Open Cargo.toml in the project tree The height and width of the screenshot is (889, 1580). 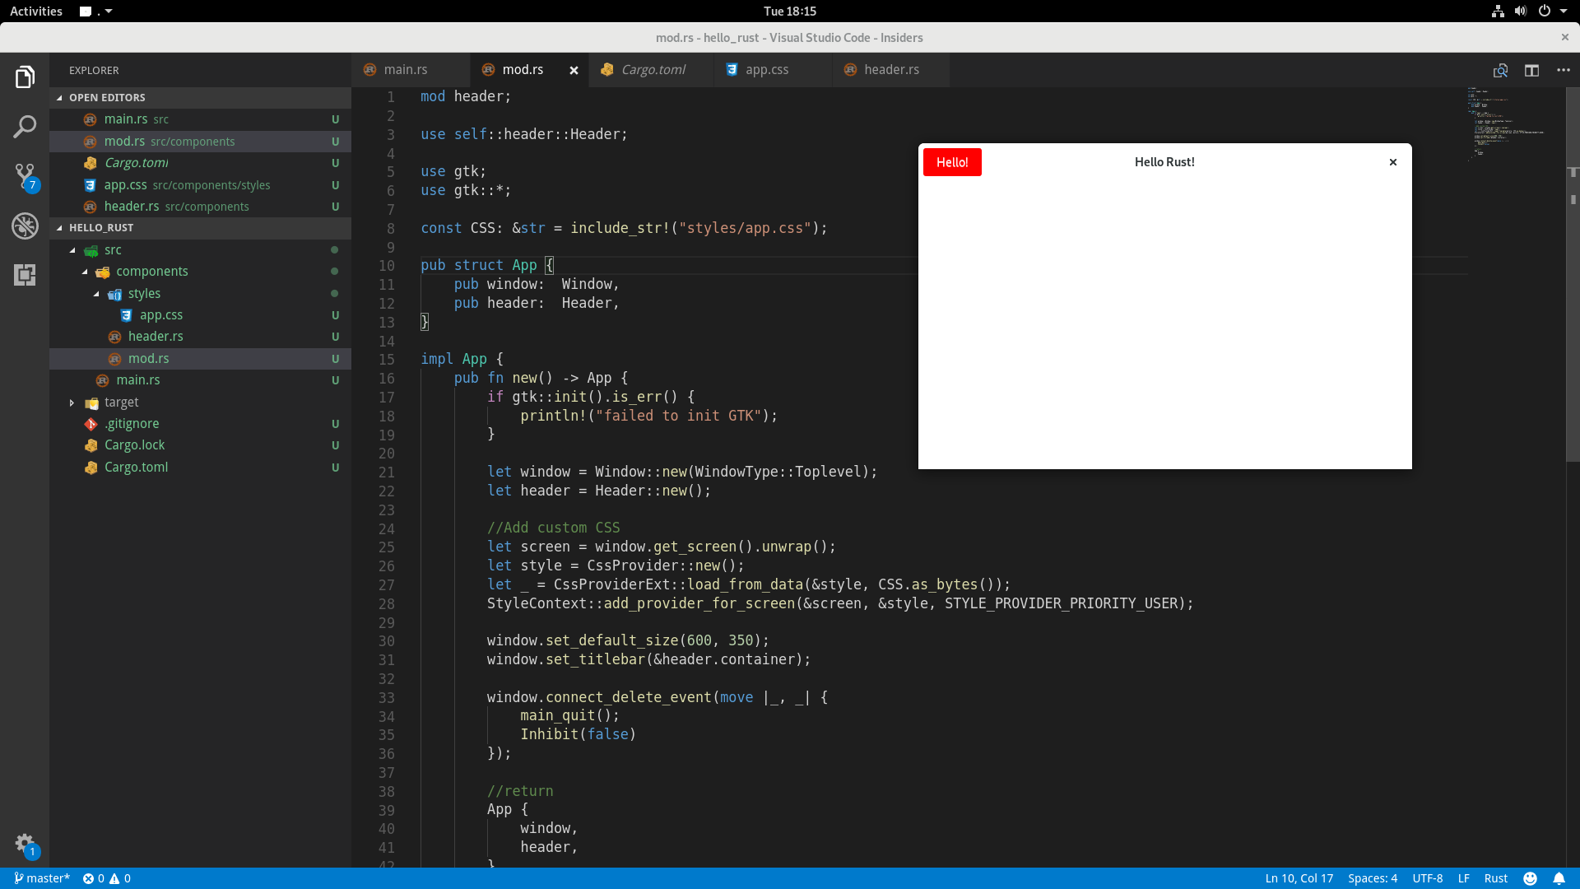pos(200,468)
